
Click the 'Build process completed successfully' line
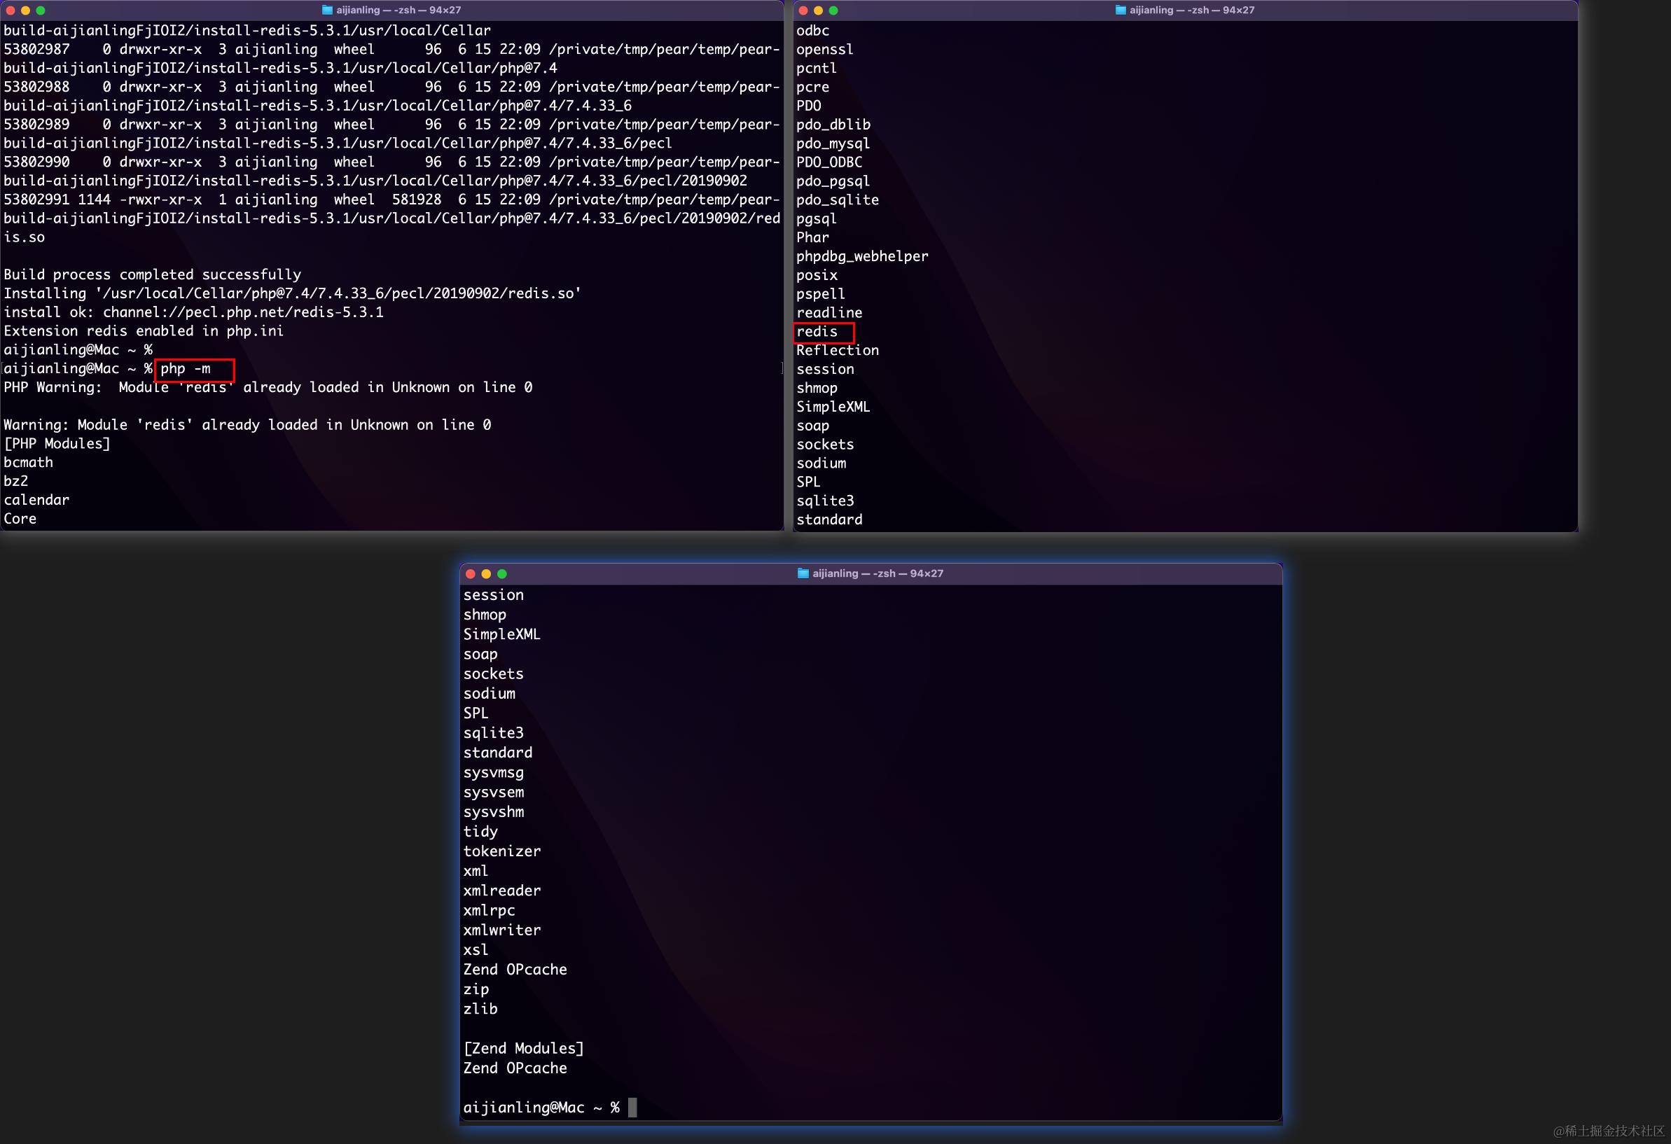tap(153, 275)
